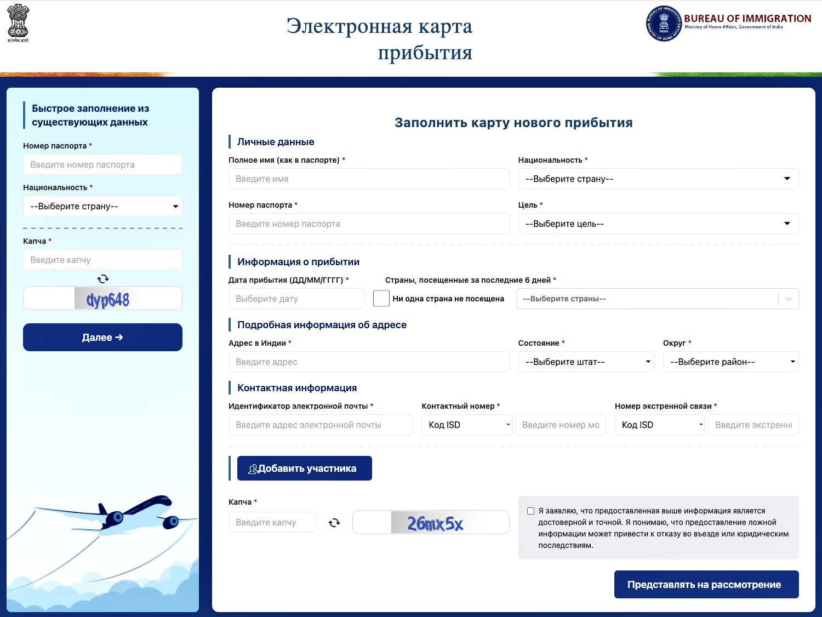
Task: Refresh the captcha in quick-fill sidebar
Action: [x=103, y=278]
